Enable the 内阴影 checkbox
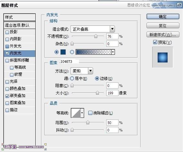The height and width of the screenshot is (152, 183). [x=7, y=39]
